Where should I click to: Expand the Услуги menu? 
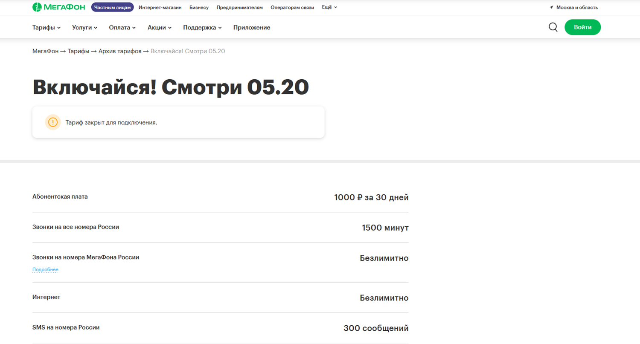click(x=85, y=27)
